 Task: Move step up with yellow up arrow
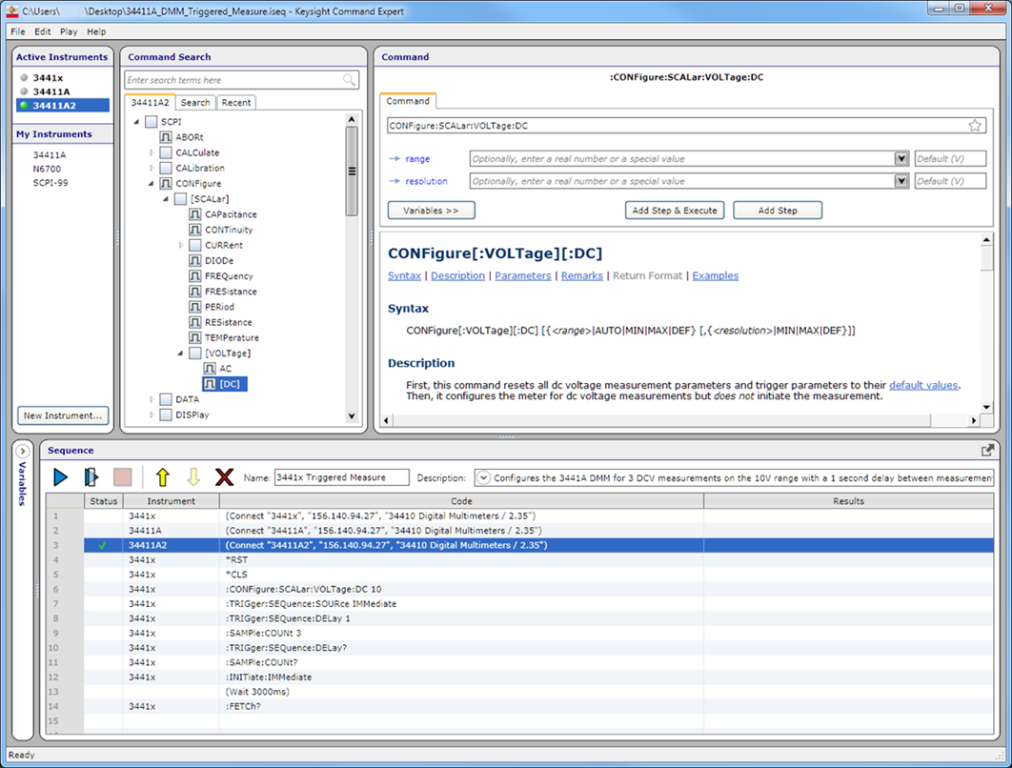click(163, 477)
